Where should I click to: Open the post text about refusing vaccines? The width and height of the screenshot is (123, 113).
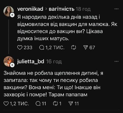67,28
